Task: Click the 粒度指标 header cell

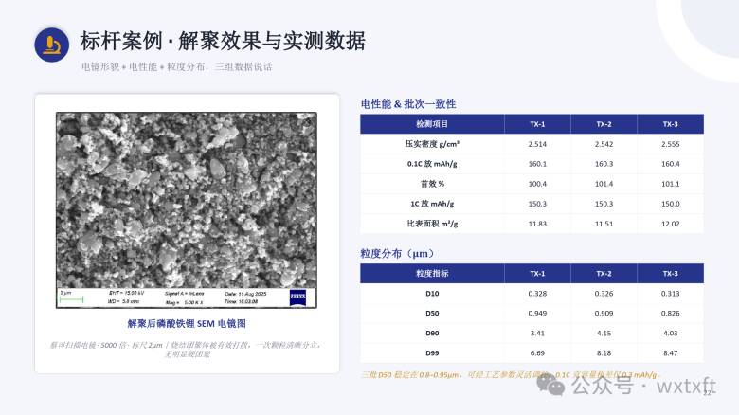Action: click(x=432, y=274)
